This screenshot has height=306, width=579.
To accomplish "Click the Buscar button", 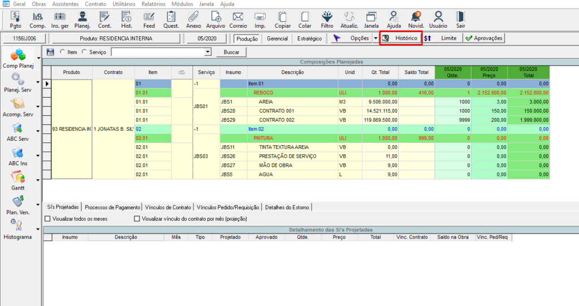I will [x=231, y=52].
